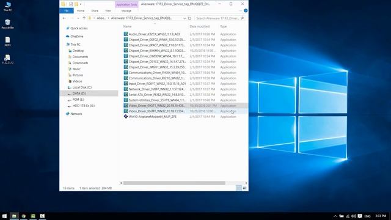Image resolution: width=391 pixels, height=220 pixels.
Task: Select This PC in navigation pane
Action: [75, 45]
